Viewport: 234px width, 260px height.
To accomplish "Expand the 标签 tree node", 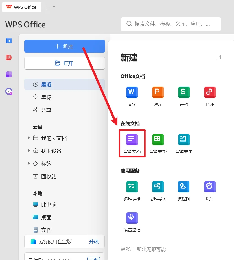I will [29, 163].
